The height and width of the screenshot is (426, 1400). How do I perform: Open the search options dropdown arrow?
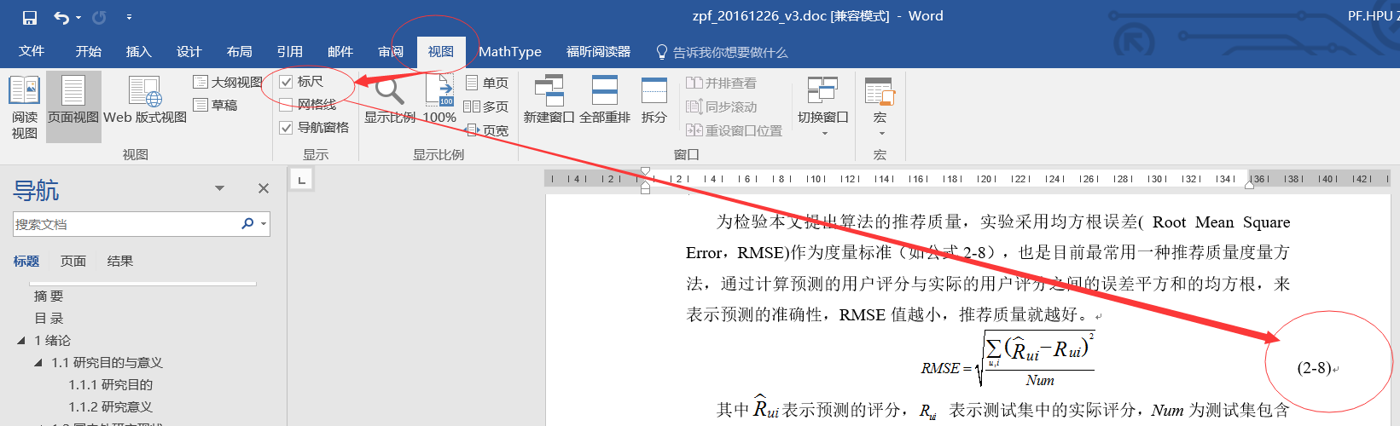coord(264,224)
